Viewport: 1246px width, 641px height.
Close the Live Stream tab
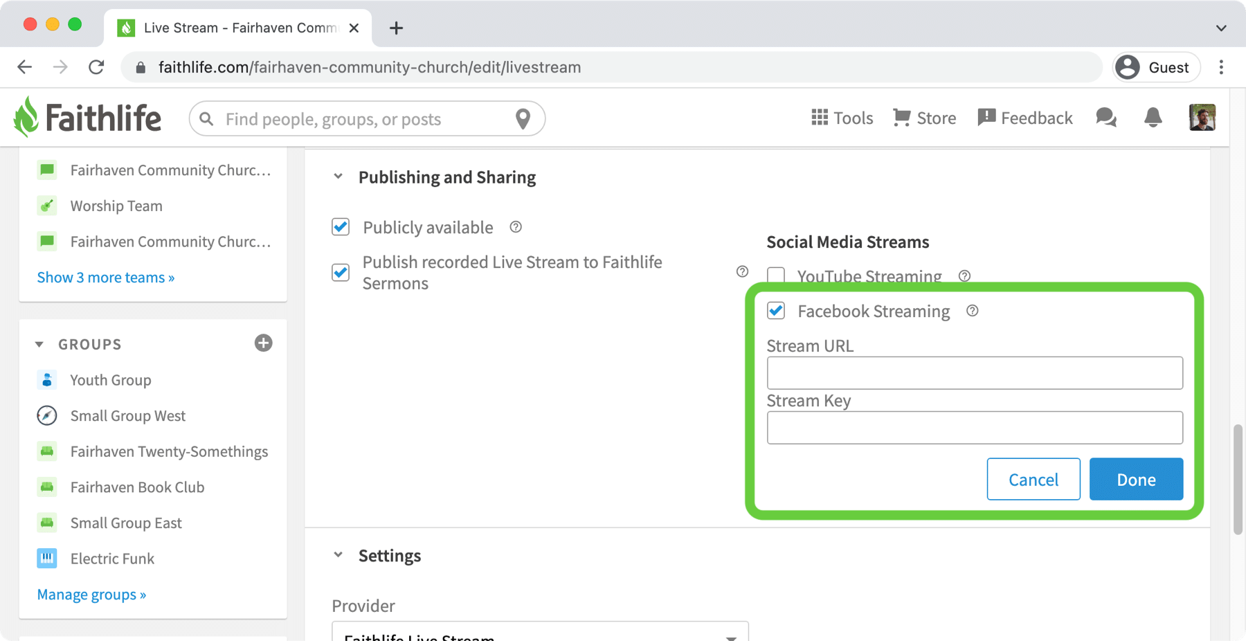[354, 28]
